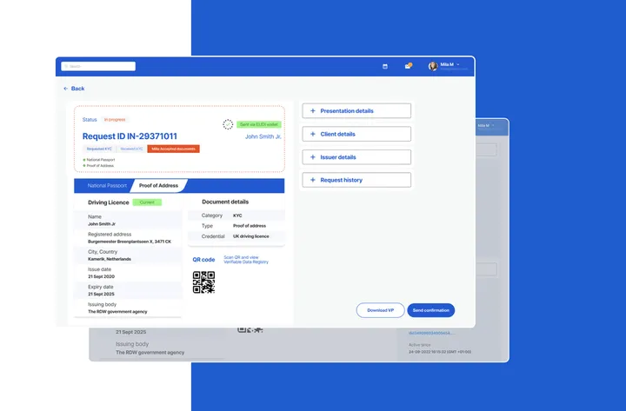Go Back using the arrow link
The height and width of the screenshot is (411, 626).
pos(74,89)
